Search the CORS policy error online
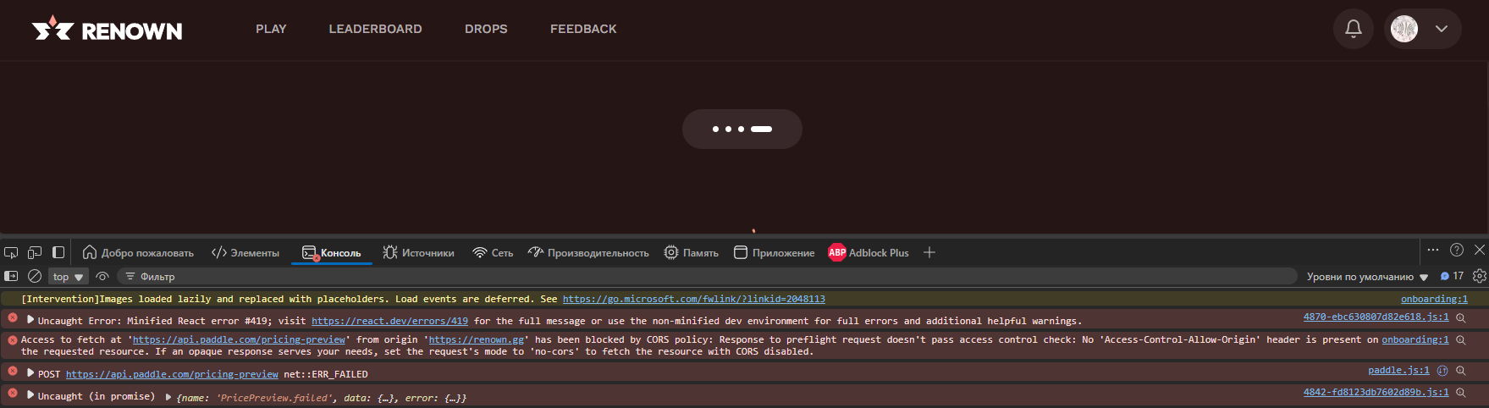 pos(1460,339)
